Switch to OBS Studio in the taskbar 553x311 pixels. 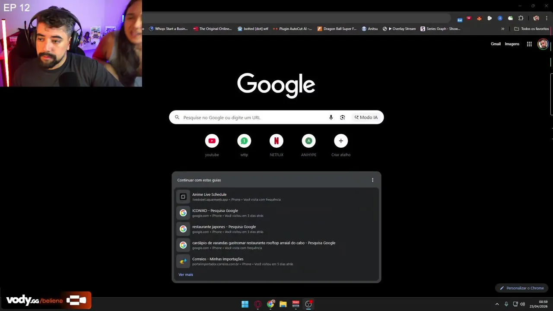point(308,304)
